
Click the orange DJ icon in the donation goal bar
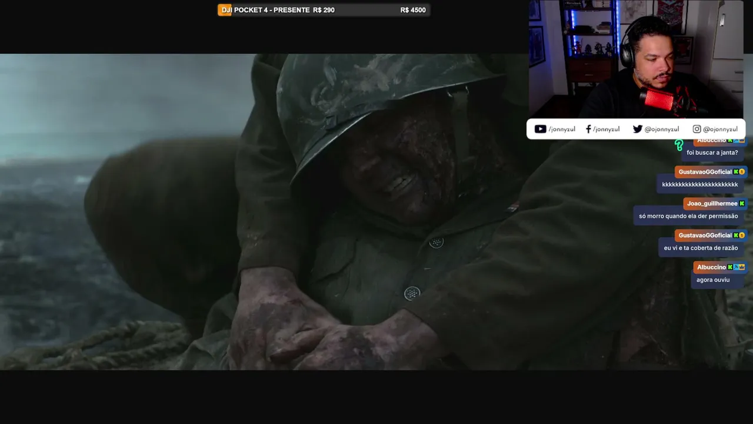[225, 10]
